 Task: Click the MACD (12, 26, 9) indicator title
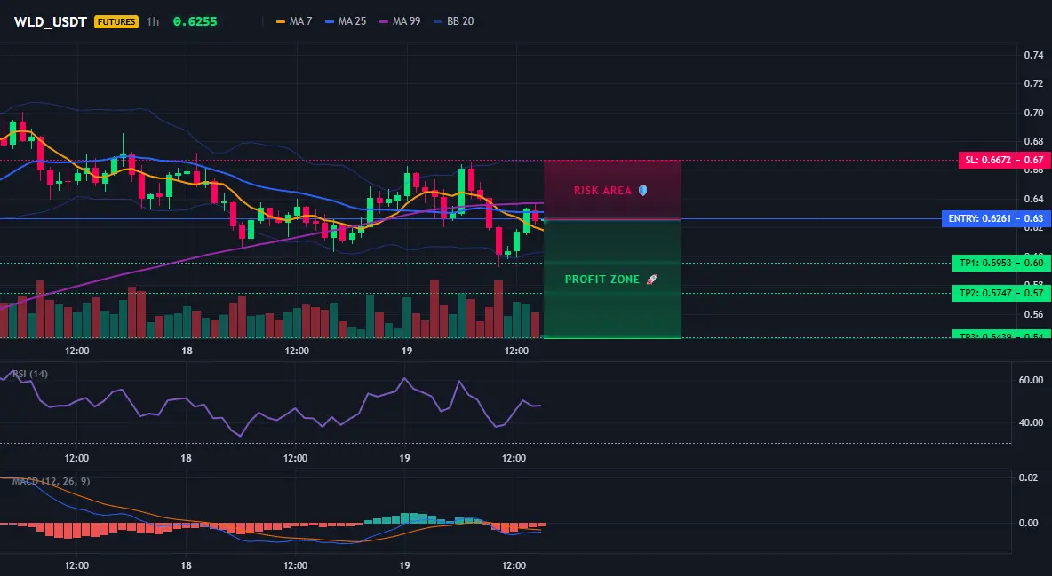pos(51,481)
